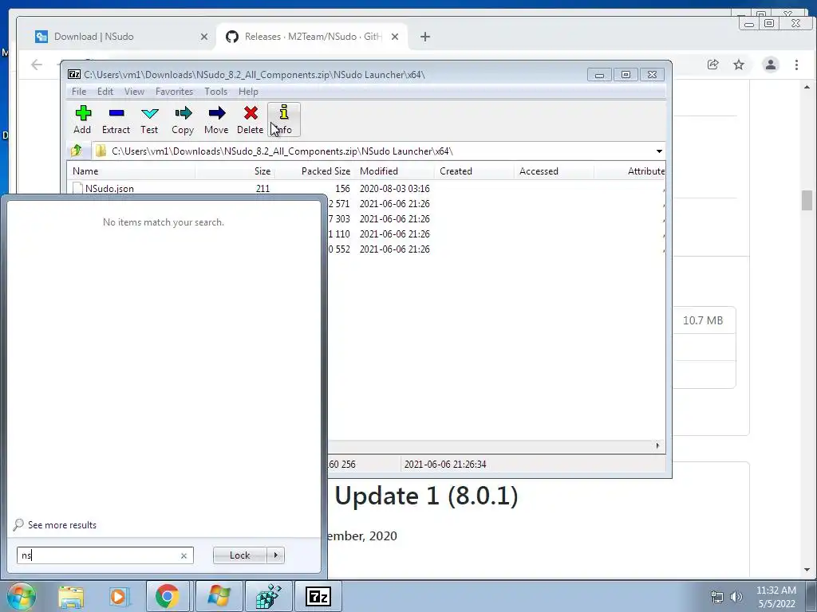The height and width of the screenshot is (612, 817).
Task: Click the 10.7 MB size on GitHub page
Action: click(x=703, y=320)
